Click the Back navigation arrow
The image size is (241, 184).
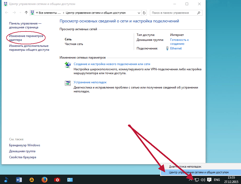click(x=7, y=12)
